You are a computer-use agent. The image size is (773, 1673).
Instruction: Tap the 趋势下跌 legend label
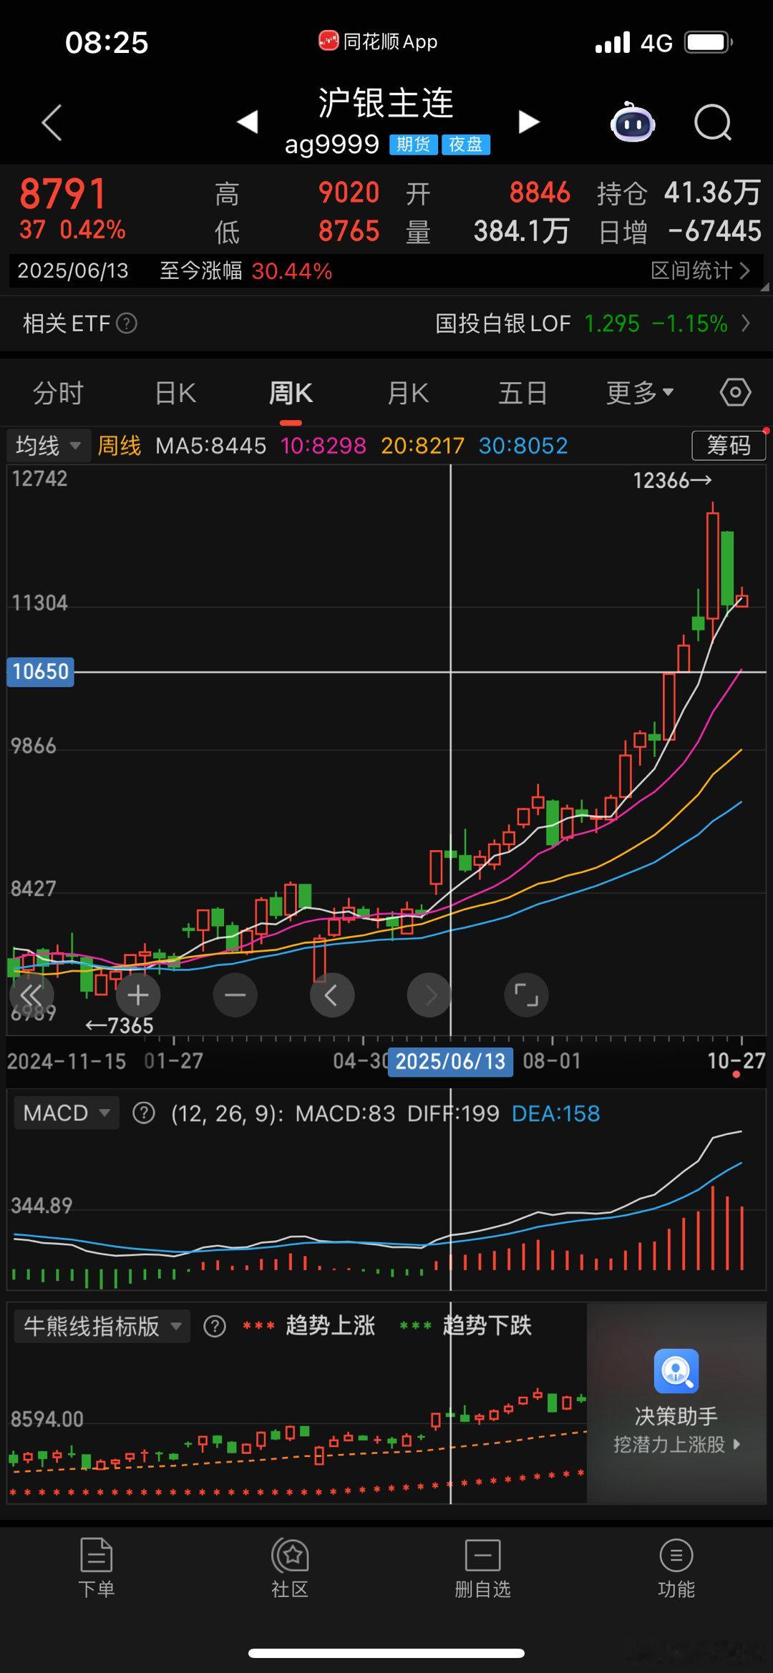tap(487, 1326)
